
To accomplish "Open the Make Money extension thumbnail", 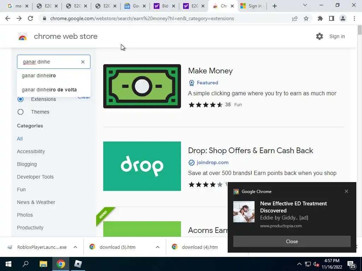I will (x=142, y=86).
